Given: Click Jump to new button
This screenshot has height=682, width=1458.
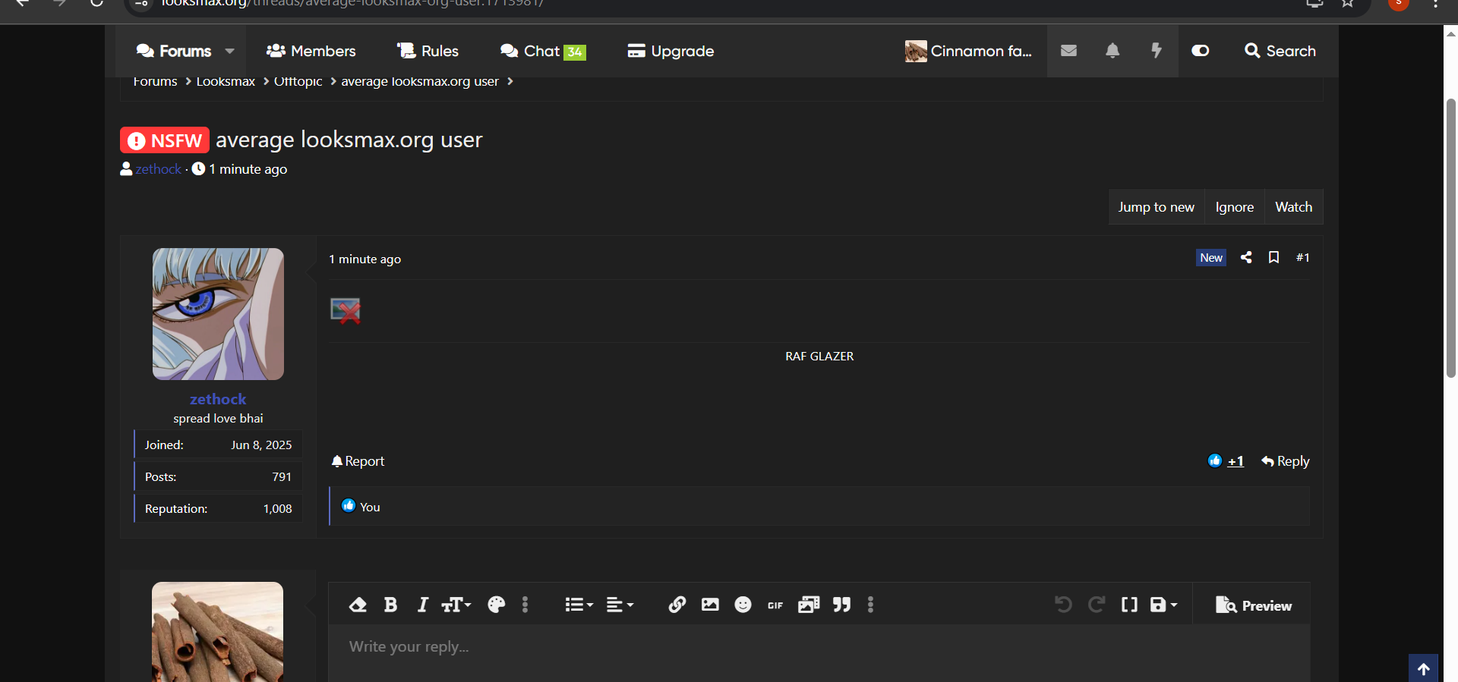Looking at the screenshot, I should pos(1156,207).
